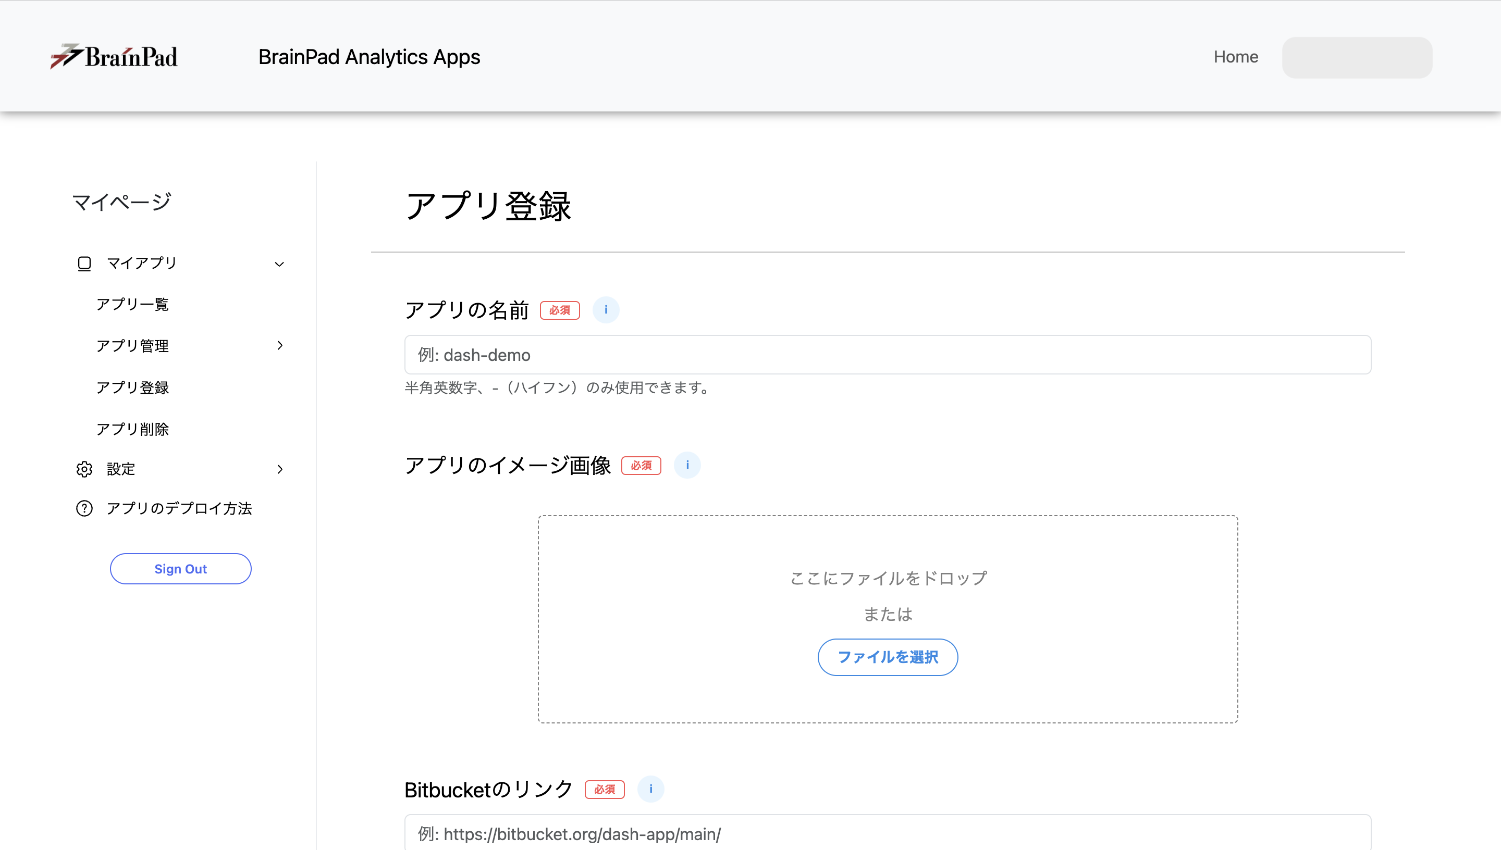The image size is (1501, 850).
Task: Select the 設定 gear icon
Action: tap(84, 469)
